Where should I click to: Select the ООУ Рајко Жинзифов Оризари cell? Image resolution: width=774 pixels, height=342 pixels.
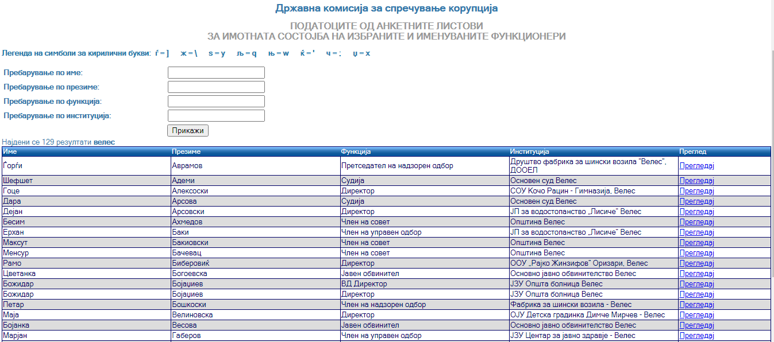click(x=594, y=263)
